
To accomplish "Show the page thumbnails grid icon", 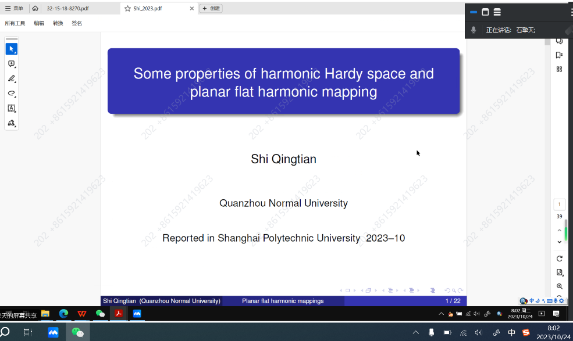I will (559, 69).
